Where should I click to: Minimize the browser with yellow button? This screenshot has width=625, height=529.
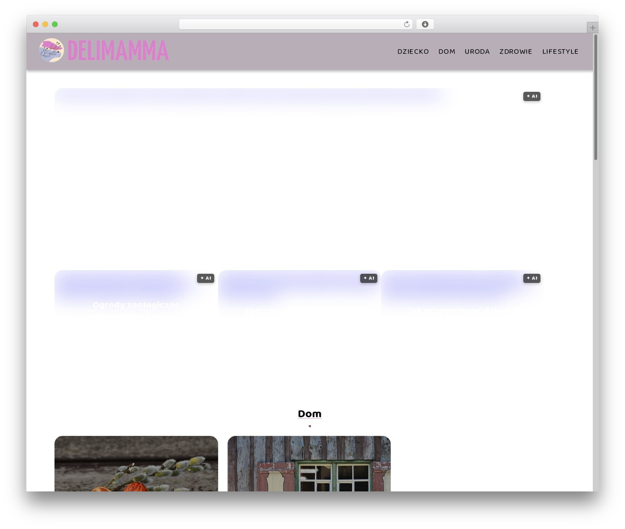[x=45, y=24]
